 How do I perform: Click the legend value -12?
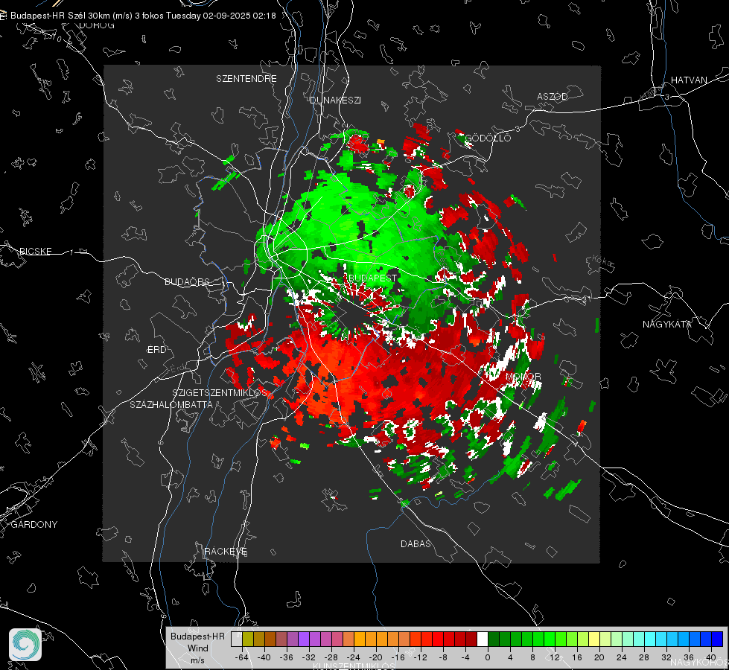(420, 657)
